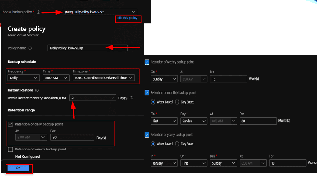
Task: Open the Choose backup policy dropdown
Action: click(100, 12)
